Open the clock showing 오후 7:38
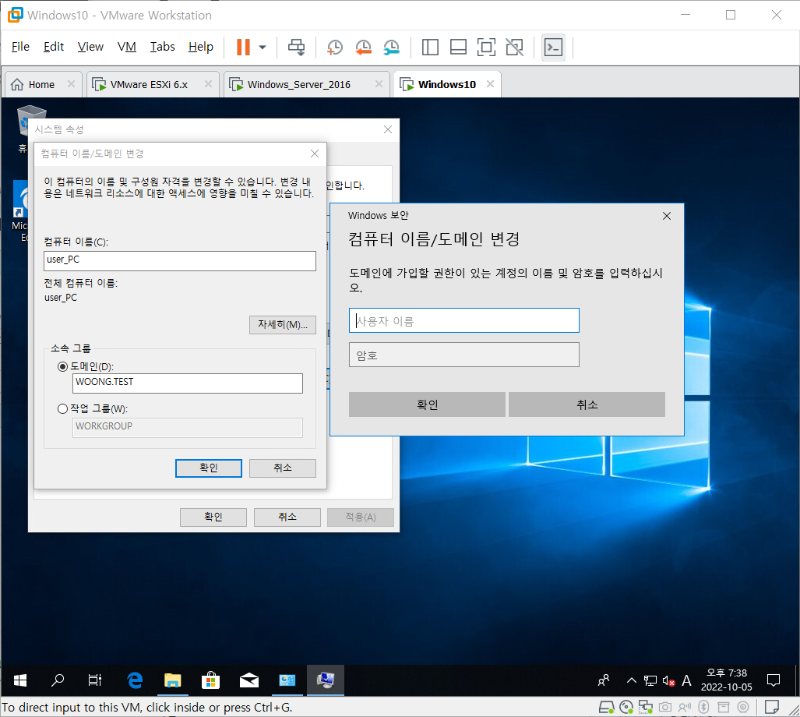This screenshot has height=717, width=800. [727, 680]
